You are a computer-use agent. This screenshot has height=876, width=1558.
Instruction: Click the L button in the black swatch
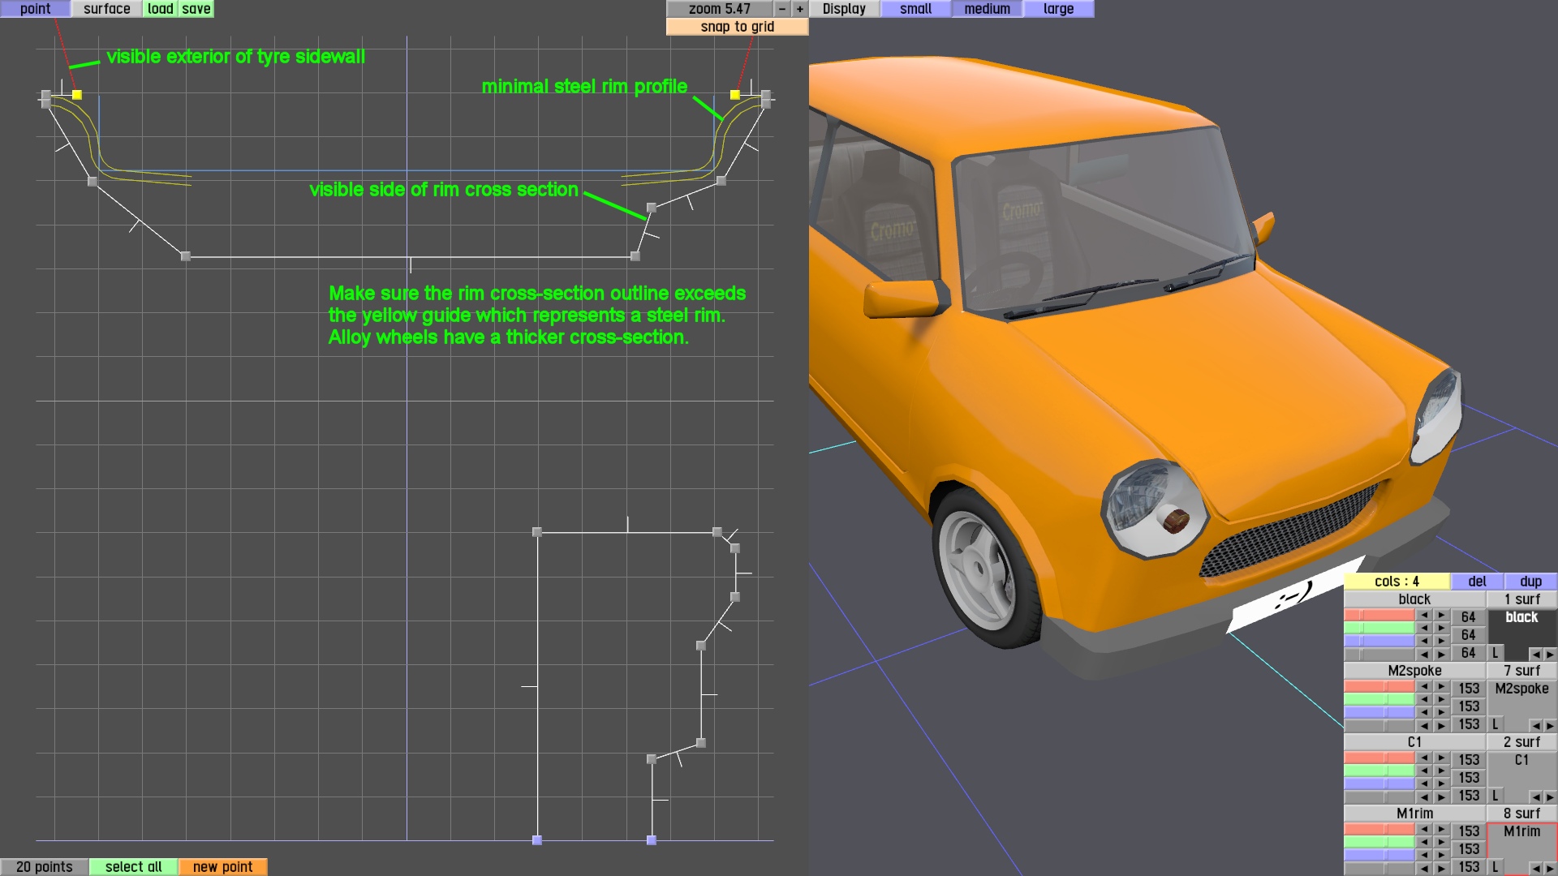[x=1496, y=653]
